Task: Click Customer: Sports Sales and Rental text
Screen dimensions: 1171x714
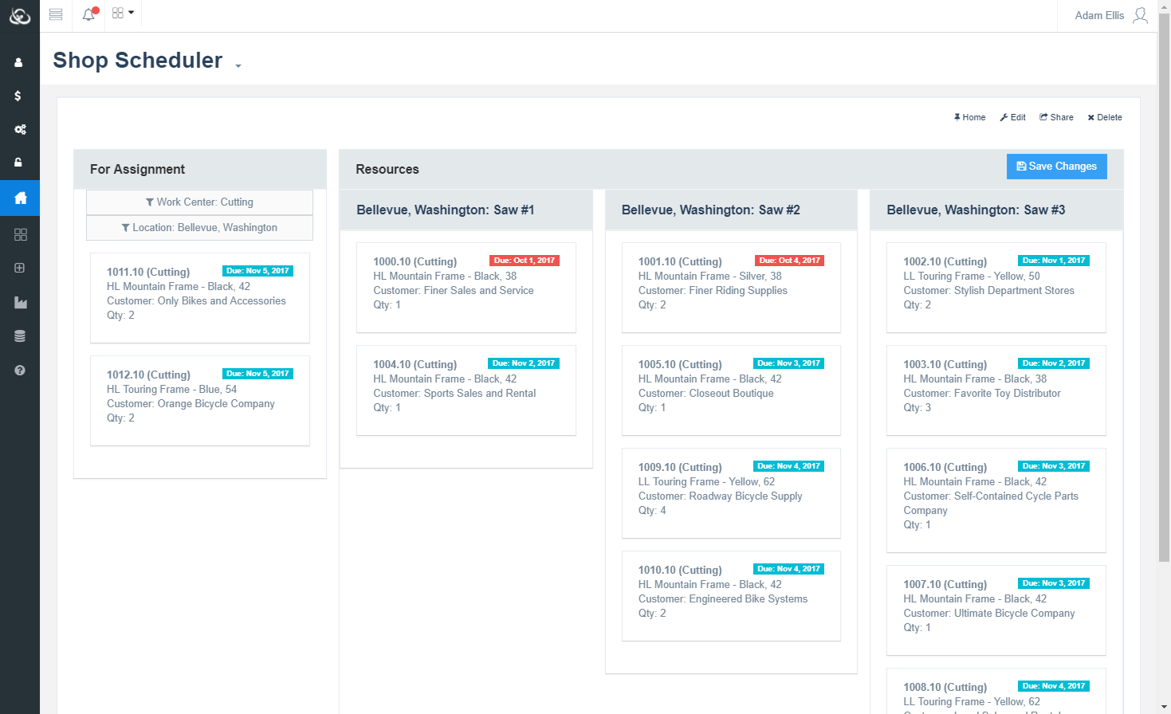Action: (x=454, y=394)
